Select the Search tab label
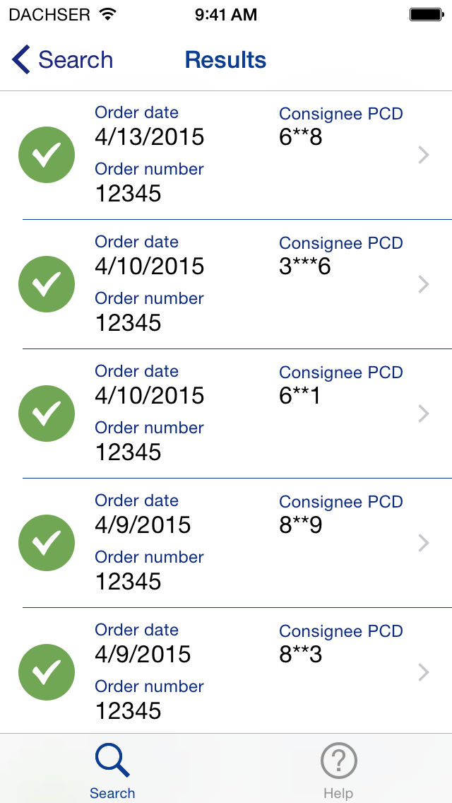The width and height of the screenshot is (452, 803). tap(112, 793)
